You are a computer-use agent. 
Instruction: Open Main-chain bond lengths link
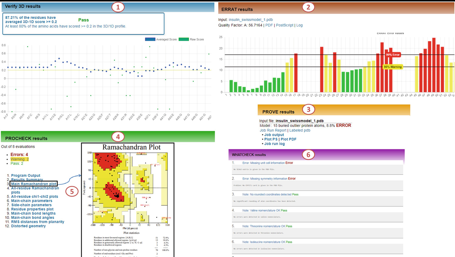[33, 213]
